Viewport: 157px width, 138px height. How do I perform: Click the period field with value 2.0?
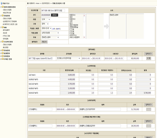point(87,93)
